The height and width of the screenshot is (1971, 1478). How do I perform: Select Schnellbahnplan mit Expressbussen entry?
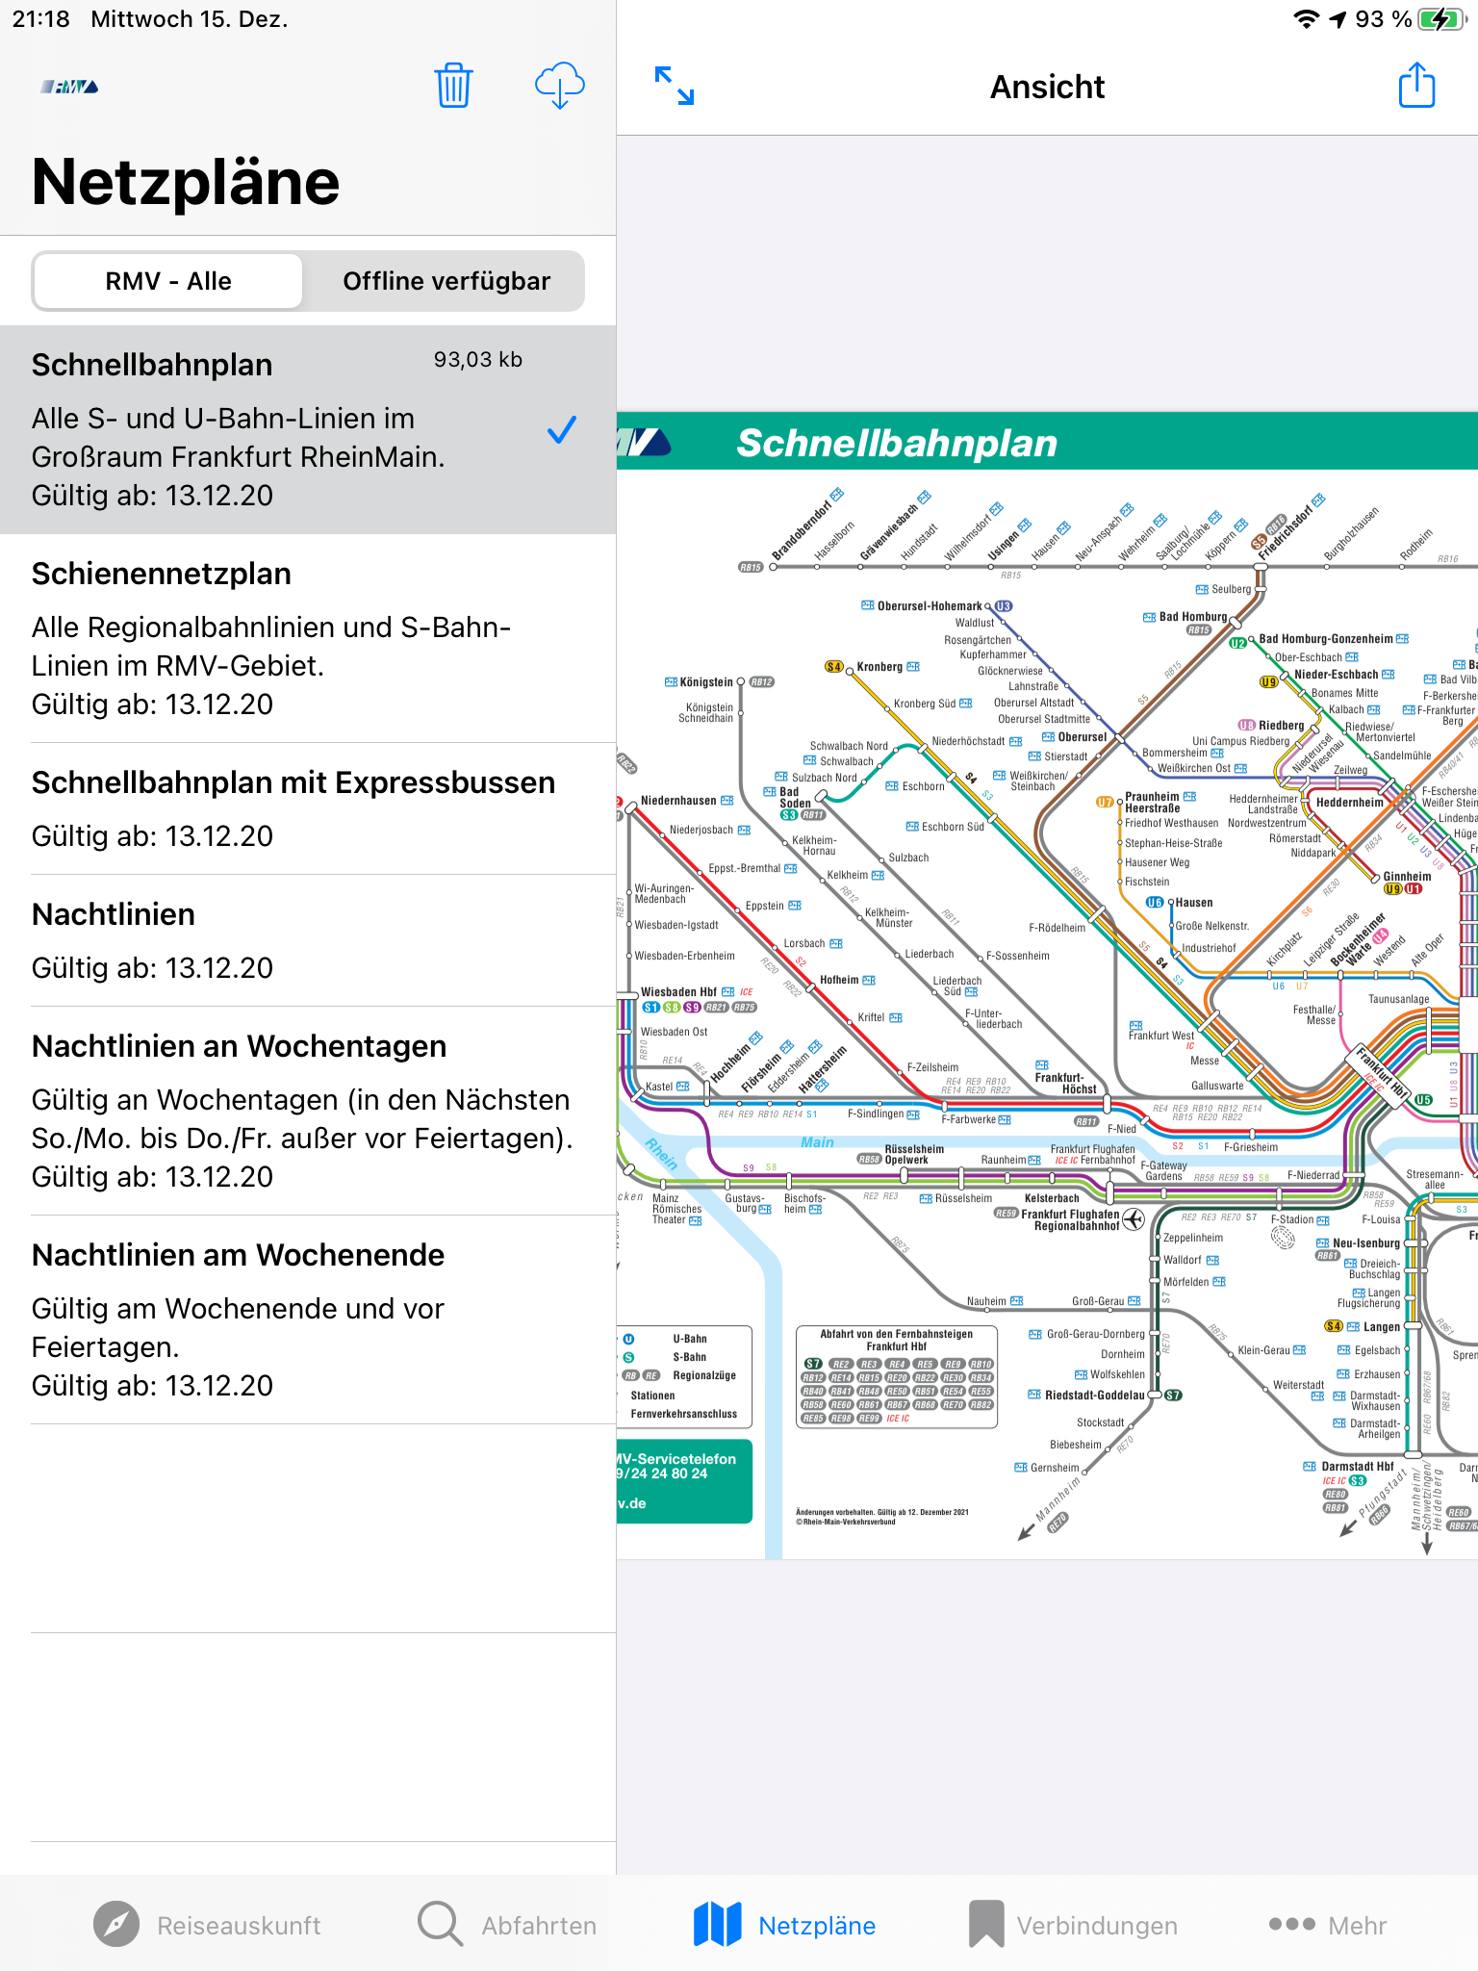coord(308,808)
